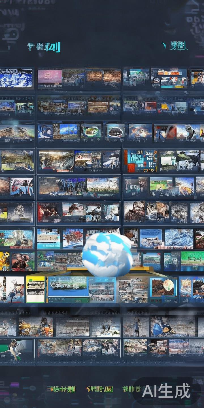Open the cyan and red pixel grid thumbnail
Screen dimensions: 204x408
[140, 161]
